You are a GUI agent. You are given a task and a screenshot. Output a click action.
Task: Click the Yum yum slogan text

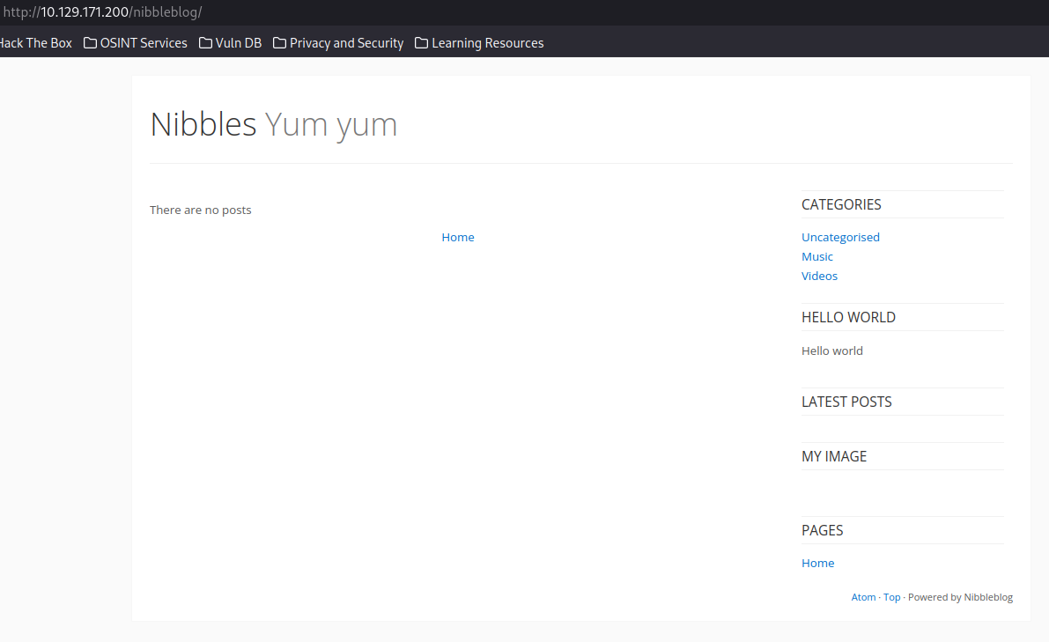coord(331,124)
